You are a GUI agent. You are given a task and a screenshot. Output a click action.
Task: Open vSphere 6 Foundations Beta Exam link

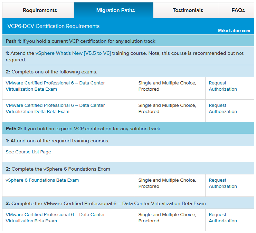tap(42, 180)
